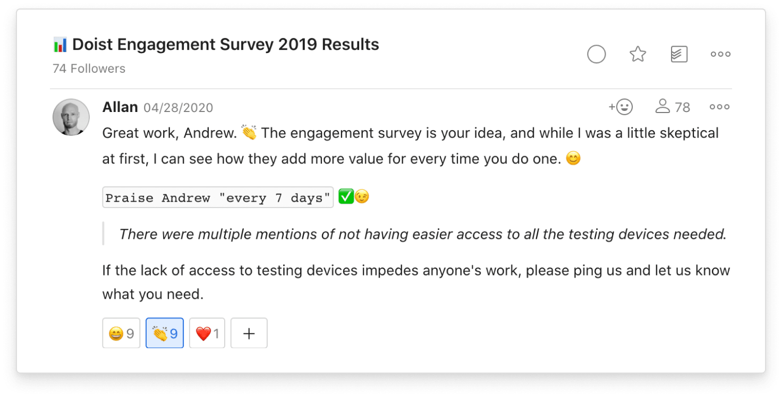
Task: Remove the heart reaction
Action: (x=207, y=333)
